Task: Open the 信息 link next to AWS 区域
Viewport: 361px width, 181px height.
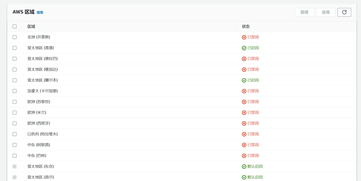Action: click(40, 12)
